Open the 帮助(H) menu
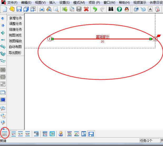Screen dimensions: 163x146 pyautogui.click(x=124, y=3)
